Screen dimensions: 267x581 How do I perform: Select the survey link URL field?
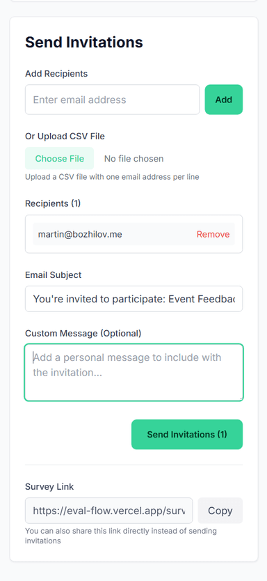[x=109, y=511]
